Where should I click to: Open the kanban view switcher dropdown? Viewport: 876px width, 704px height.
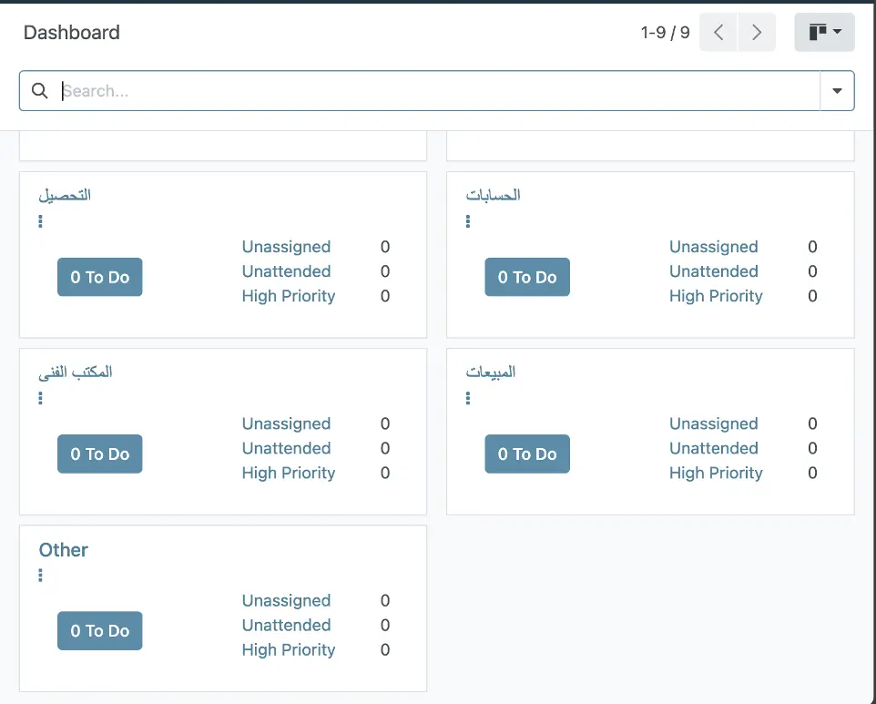824,33
